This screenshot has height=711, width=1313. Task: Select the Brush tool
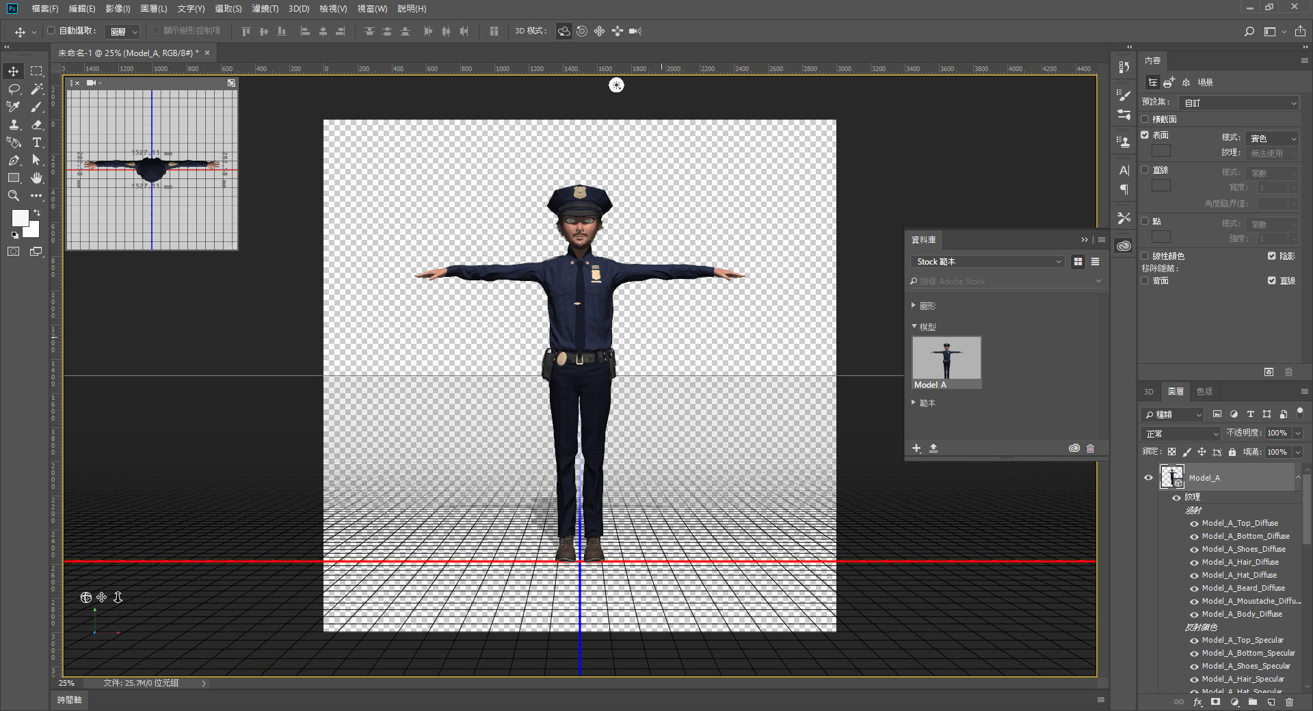[x=36, y=107]
